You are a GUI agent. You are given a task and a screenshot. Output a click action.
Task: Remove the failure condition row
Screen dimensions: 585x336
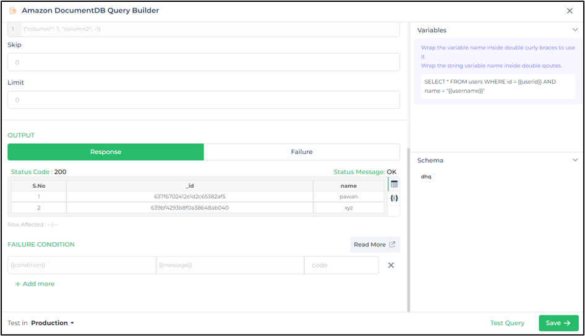[x=391, y=265]
